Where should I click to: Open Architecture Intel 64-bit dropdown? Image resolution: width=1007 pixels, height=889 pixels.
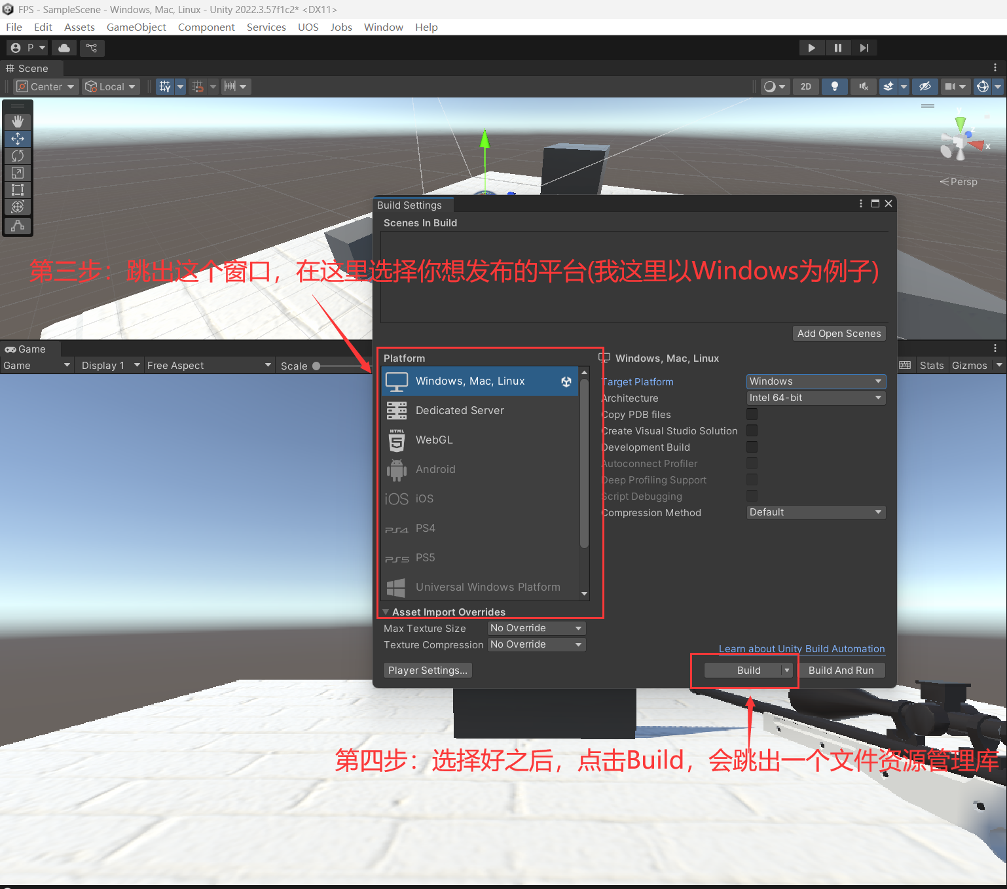(816, 398)
